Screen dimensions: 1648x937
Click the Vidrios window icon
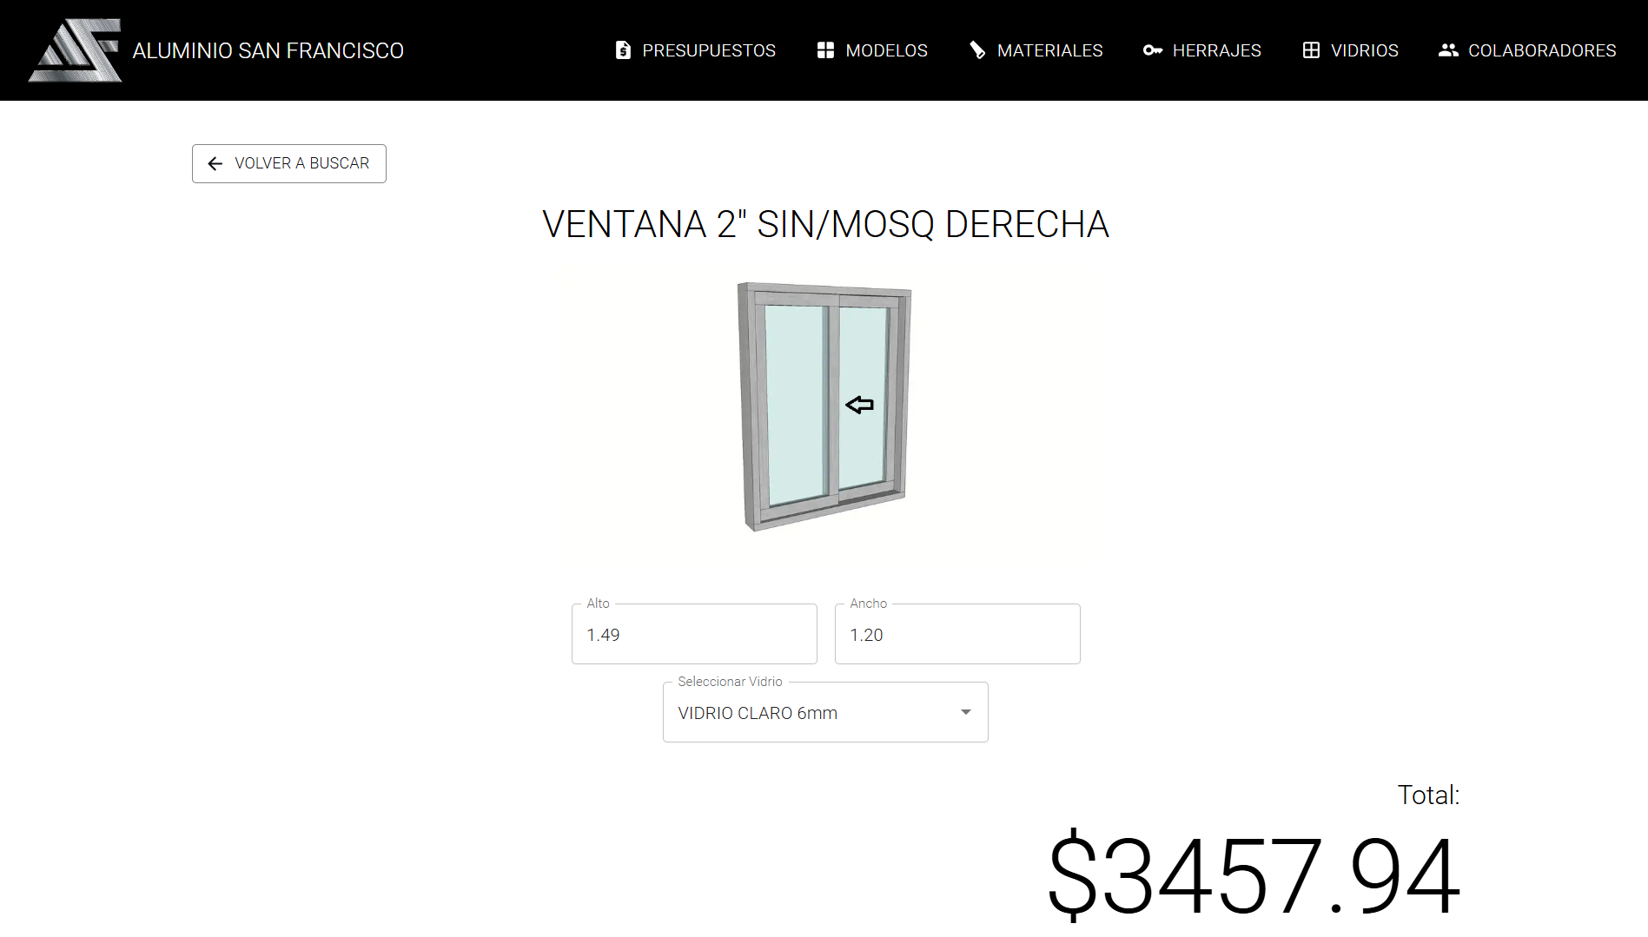coord(1311,50)
